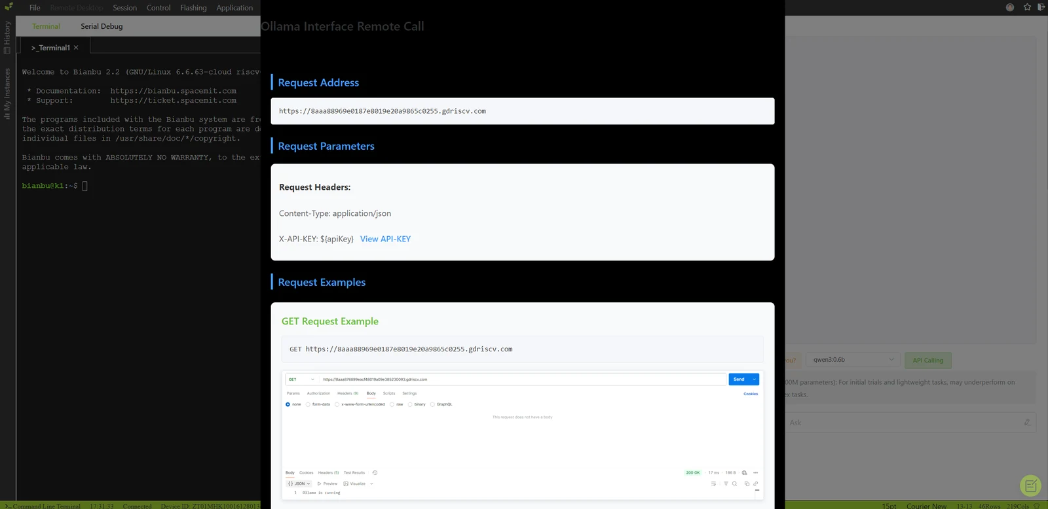The width and height of the screenshot is (1048, 509).
Task: Click the logout door icon
Action: 1041,7
